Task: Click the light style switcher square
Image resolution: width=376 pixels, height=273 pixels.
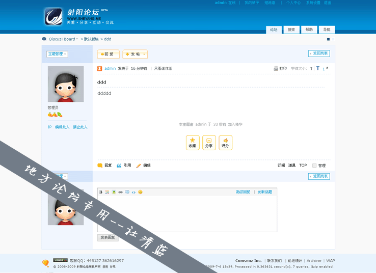Action: [333, 39]
